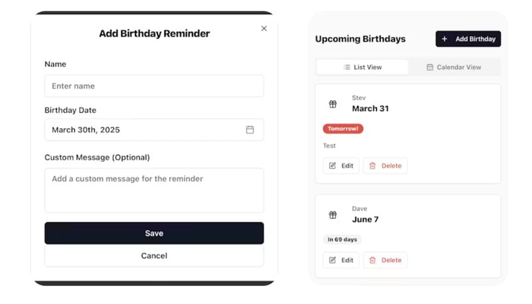Delete Stev's March 31 birthday
This screenshot has width=532, height=304.
(x=385, y=166)
